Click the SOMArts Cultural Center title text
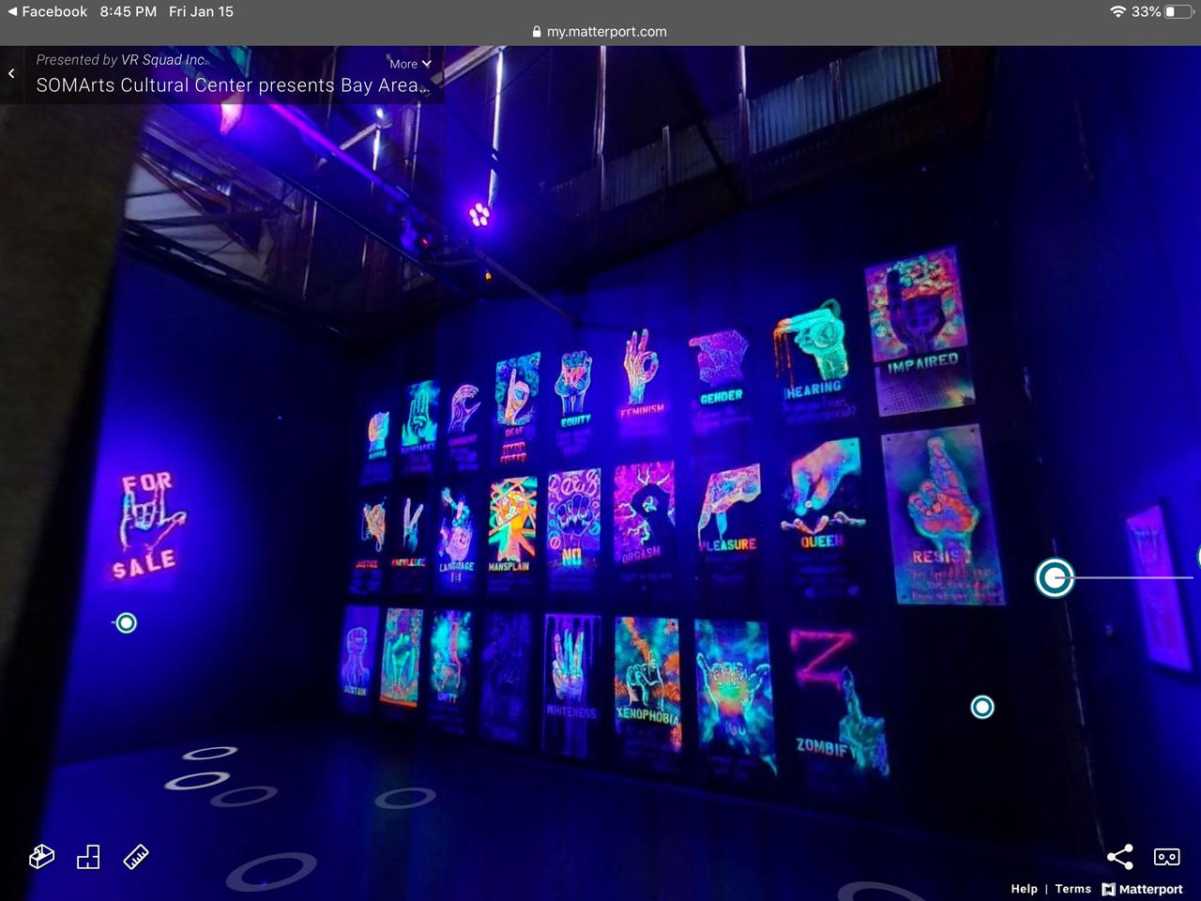Image resolution: width=1201 pixels, height=901 pixels. (x=233, y=85)
